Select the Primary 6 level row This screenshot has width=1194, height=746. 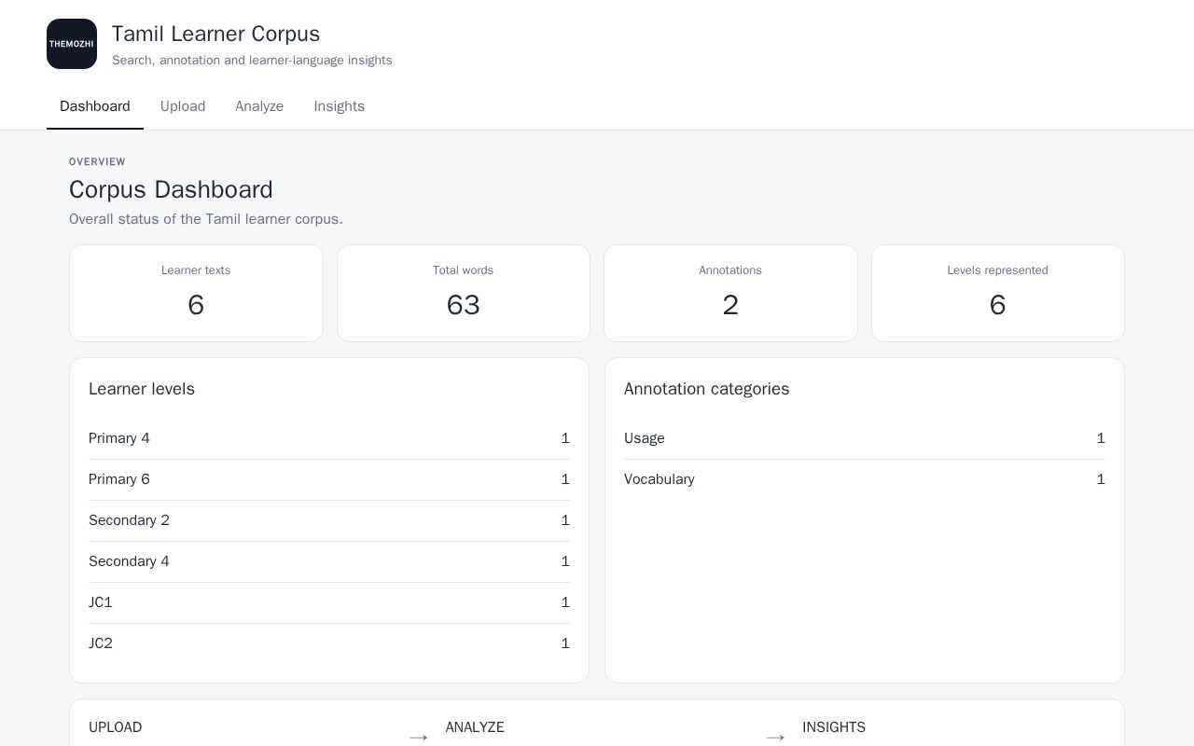(x=329, y=479)
